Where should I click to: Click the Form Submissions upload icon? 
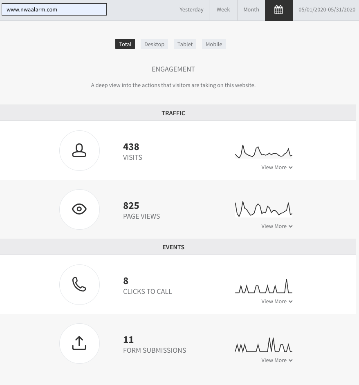[79, 343]
